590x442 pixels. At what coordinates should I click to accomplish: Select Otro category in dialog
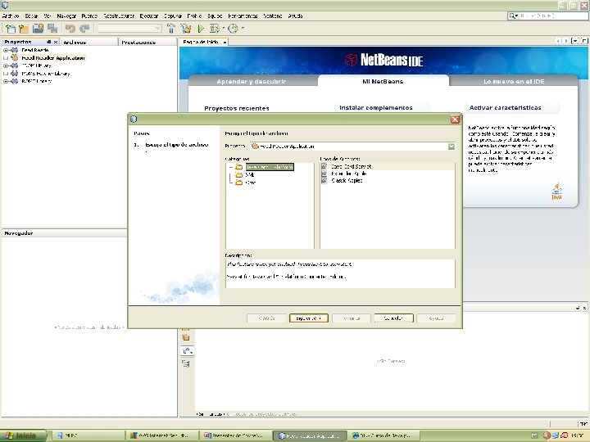tap(251, 183)
